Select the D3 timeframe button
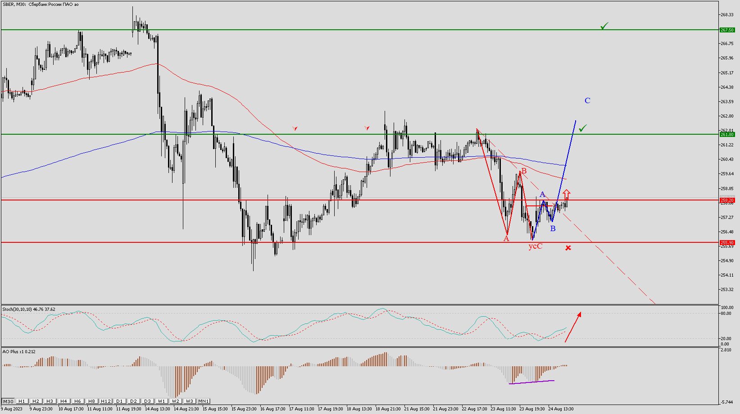 [x=147, y=401]
